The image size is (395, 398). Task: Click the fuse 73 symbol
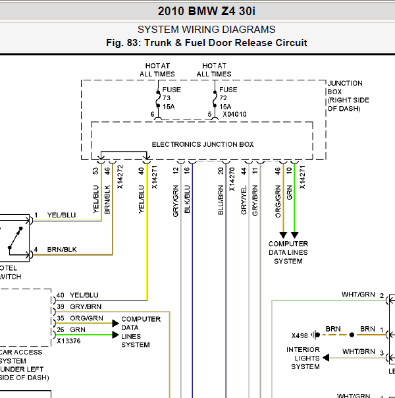click(x=158, y=99)
